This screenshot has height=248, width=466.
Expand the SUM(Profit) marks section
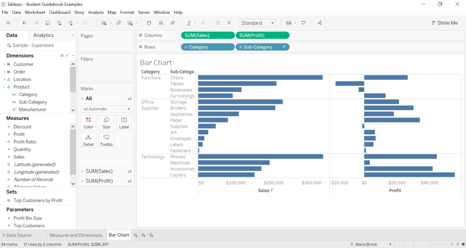point(82,181)
